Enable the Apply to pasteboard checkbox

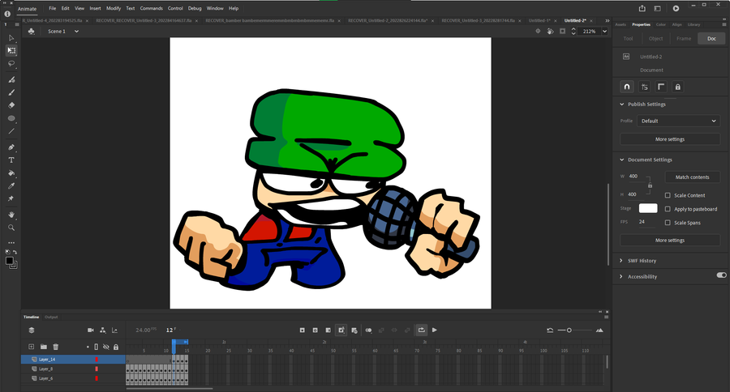668,209
